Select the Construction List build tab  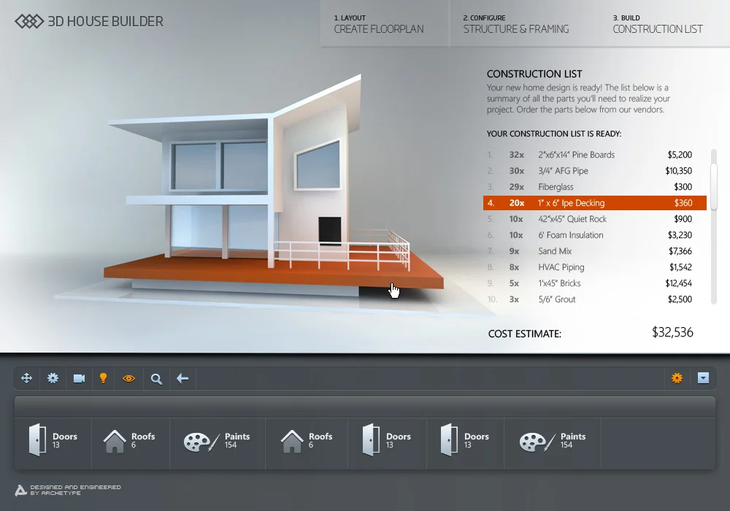656,24
